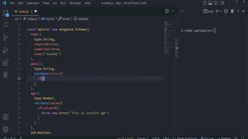The height and width of the screenshot is (139, 248).
Task: Click the type:Number line
Action: [x=45, y=98]
